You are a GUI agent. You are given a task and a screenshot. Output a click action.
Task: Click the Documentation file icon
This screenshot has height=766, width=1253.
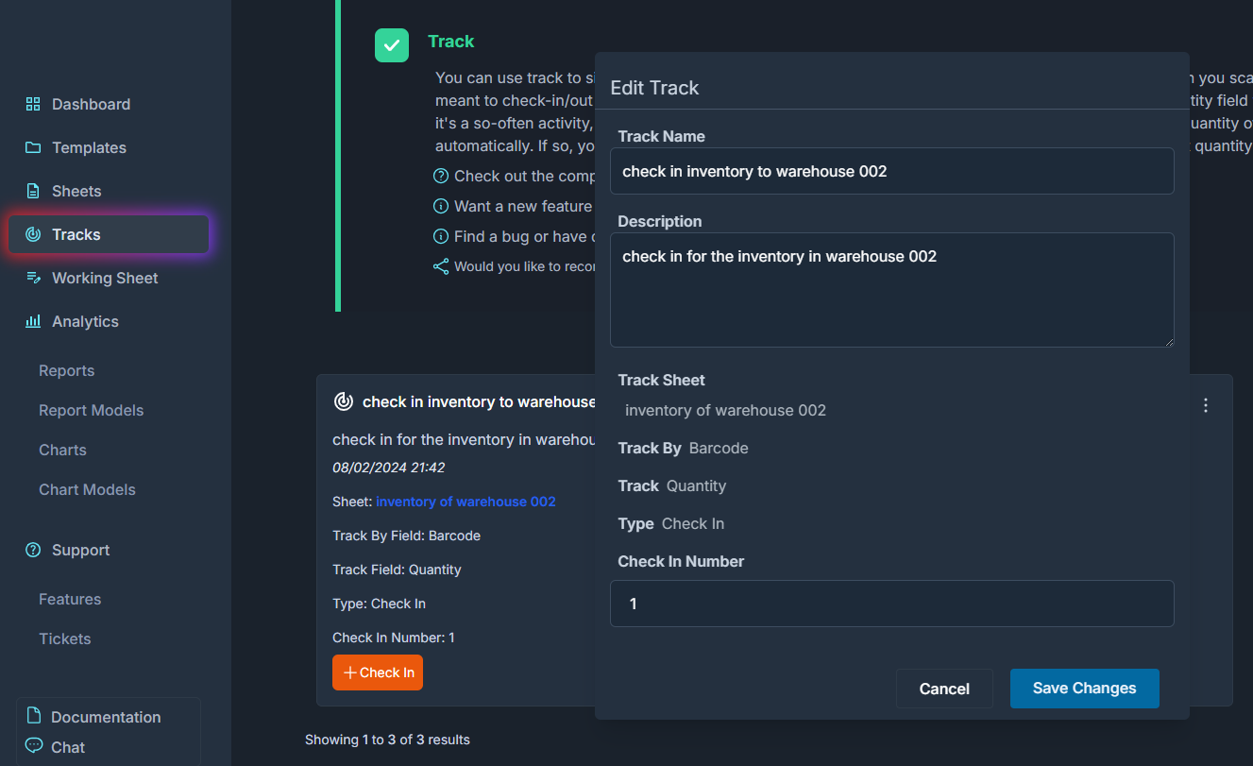click(34, 715)
